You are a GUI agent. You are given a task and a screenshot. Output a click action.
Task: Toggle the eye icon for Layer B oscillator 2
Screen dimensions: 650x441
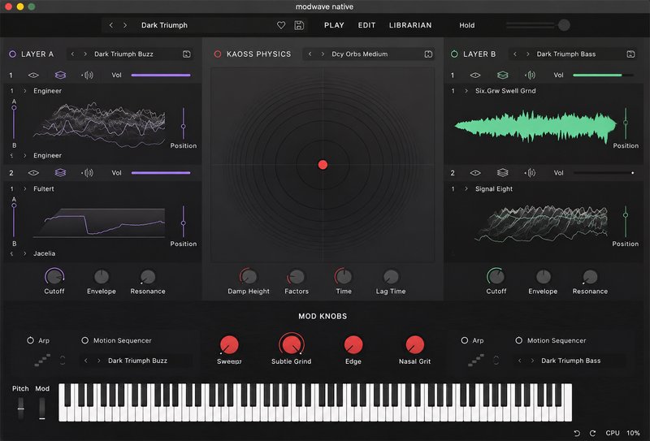(x=475, y=173)
